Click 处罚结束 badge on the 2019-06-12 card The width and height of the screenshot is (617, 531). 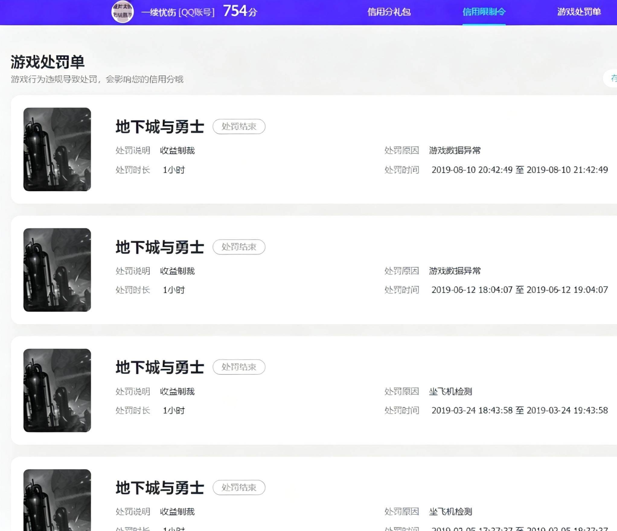[x=239, y=247]
